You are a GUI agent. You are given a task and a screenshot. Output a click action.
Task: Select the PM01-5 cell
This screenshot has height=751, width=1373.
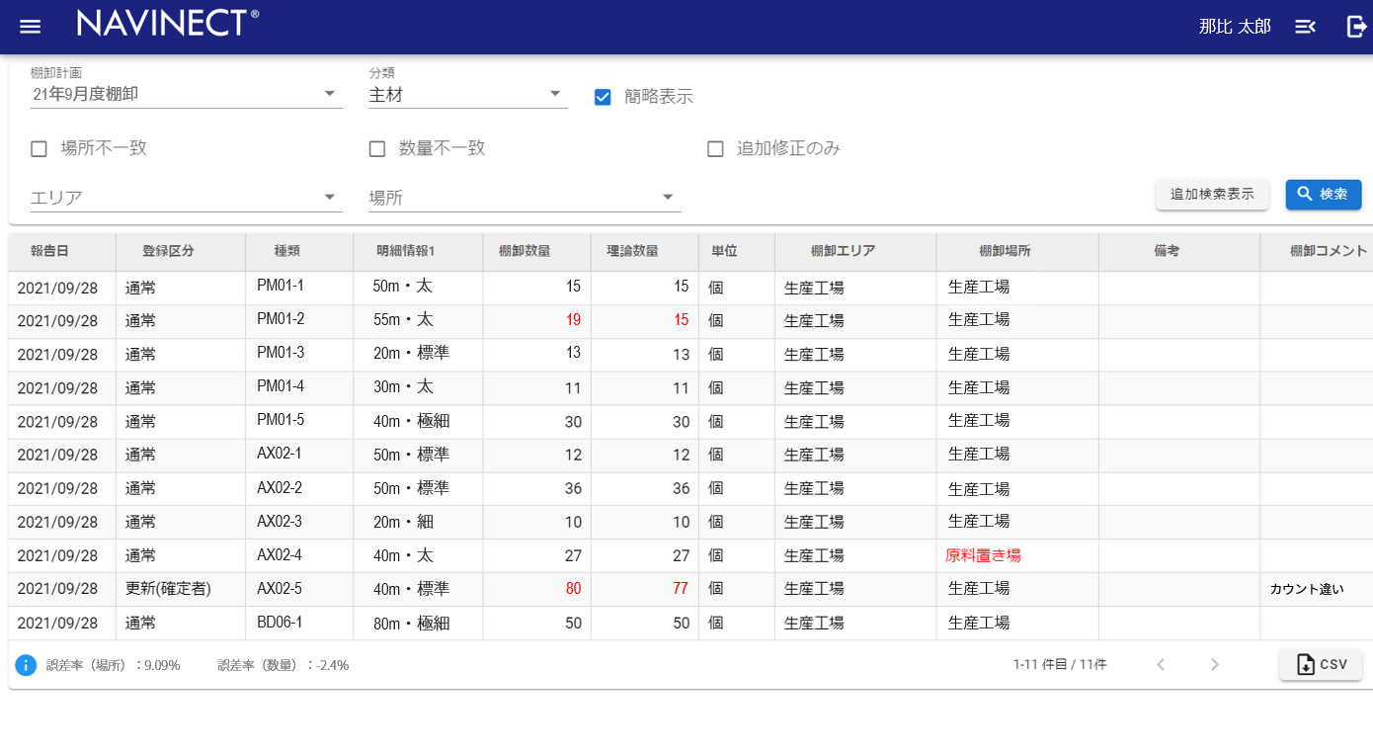click(299, 421)
